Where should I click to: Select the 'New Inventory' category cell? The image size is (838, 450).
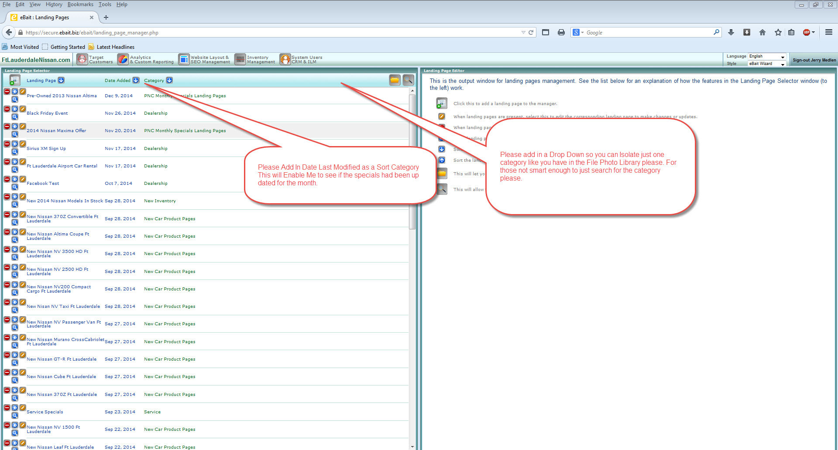160,201
